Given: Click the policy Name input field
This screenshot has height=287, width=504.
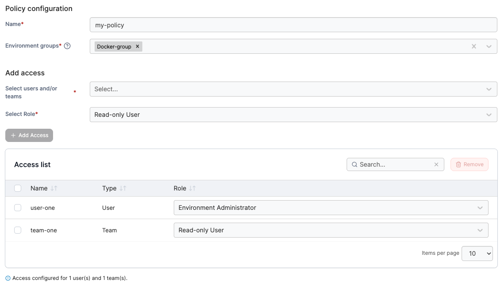Looking at the screenshot, I should [x=293, y=25].
